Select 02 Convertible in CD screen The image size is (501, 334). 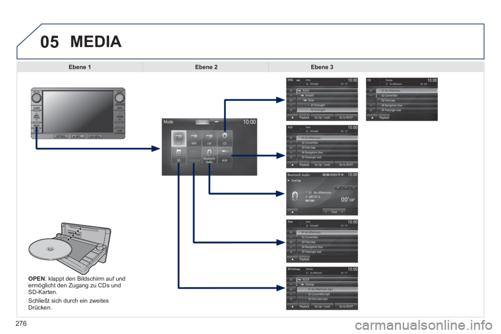pos(407,96)
